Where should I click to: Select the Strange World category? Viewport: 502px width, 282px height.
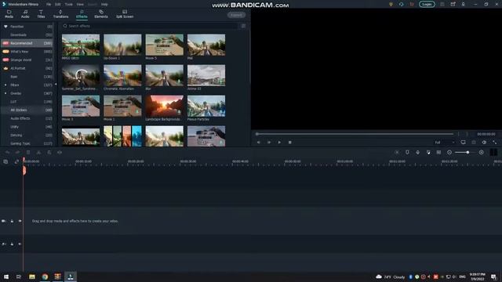[27, 60]
